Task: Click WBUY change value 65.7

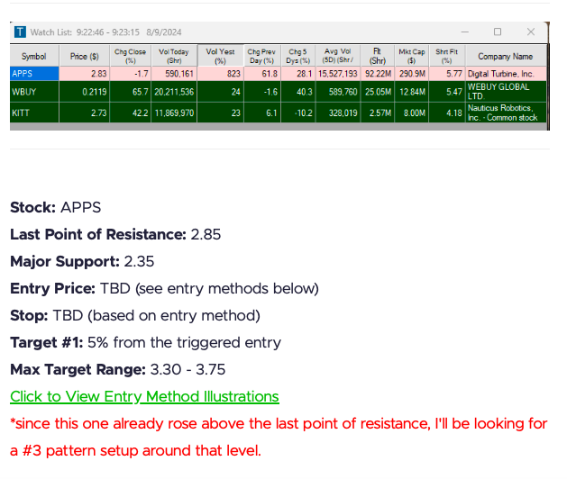Action: (x=130, y=92)
